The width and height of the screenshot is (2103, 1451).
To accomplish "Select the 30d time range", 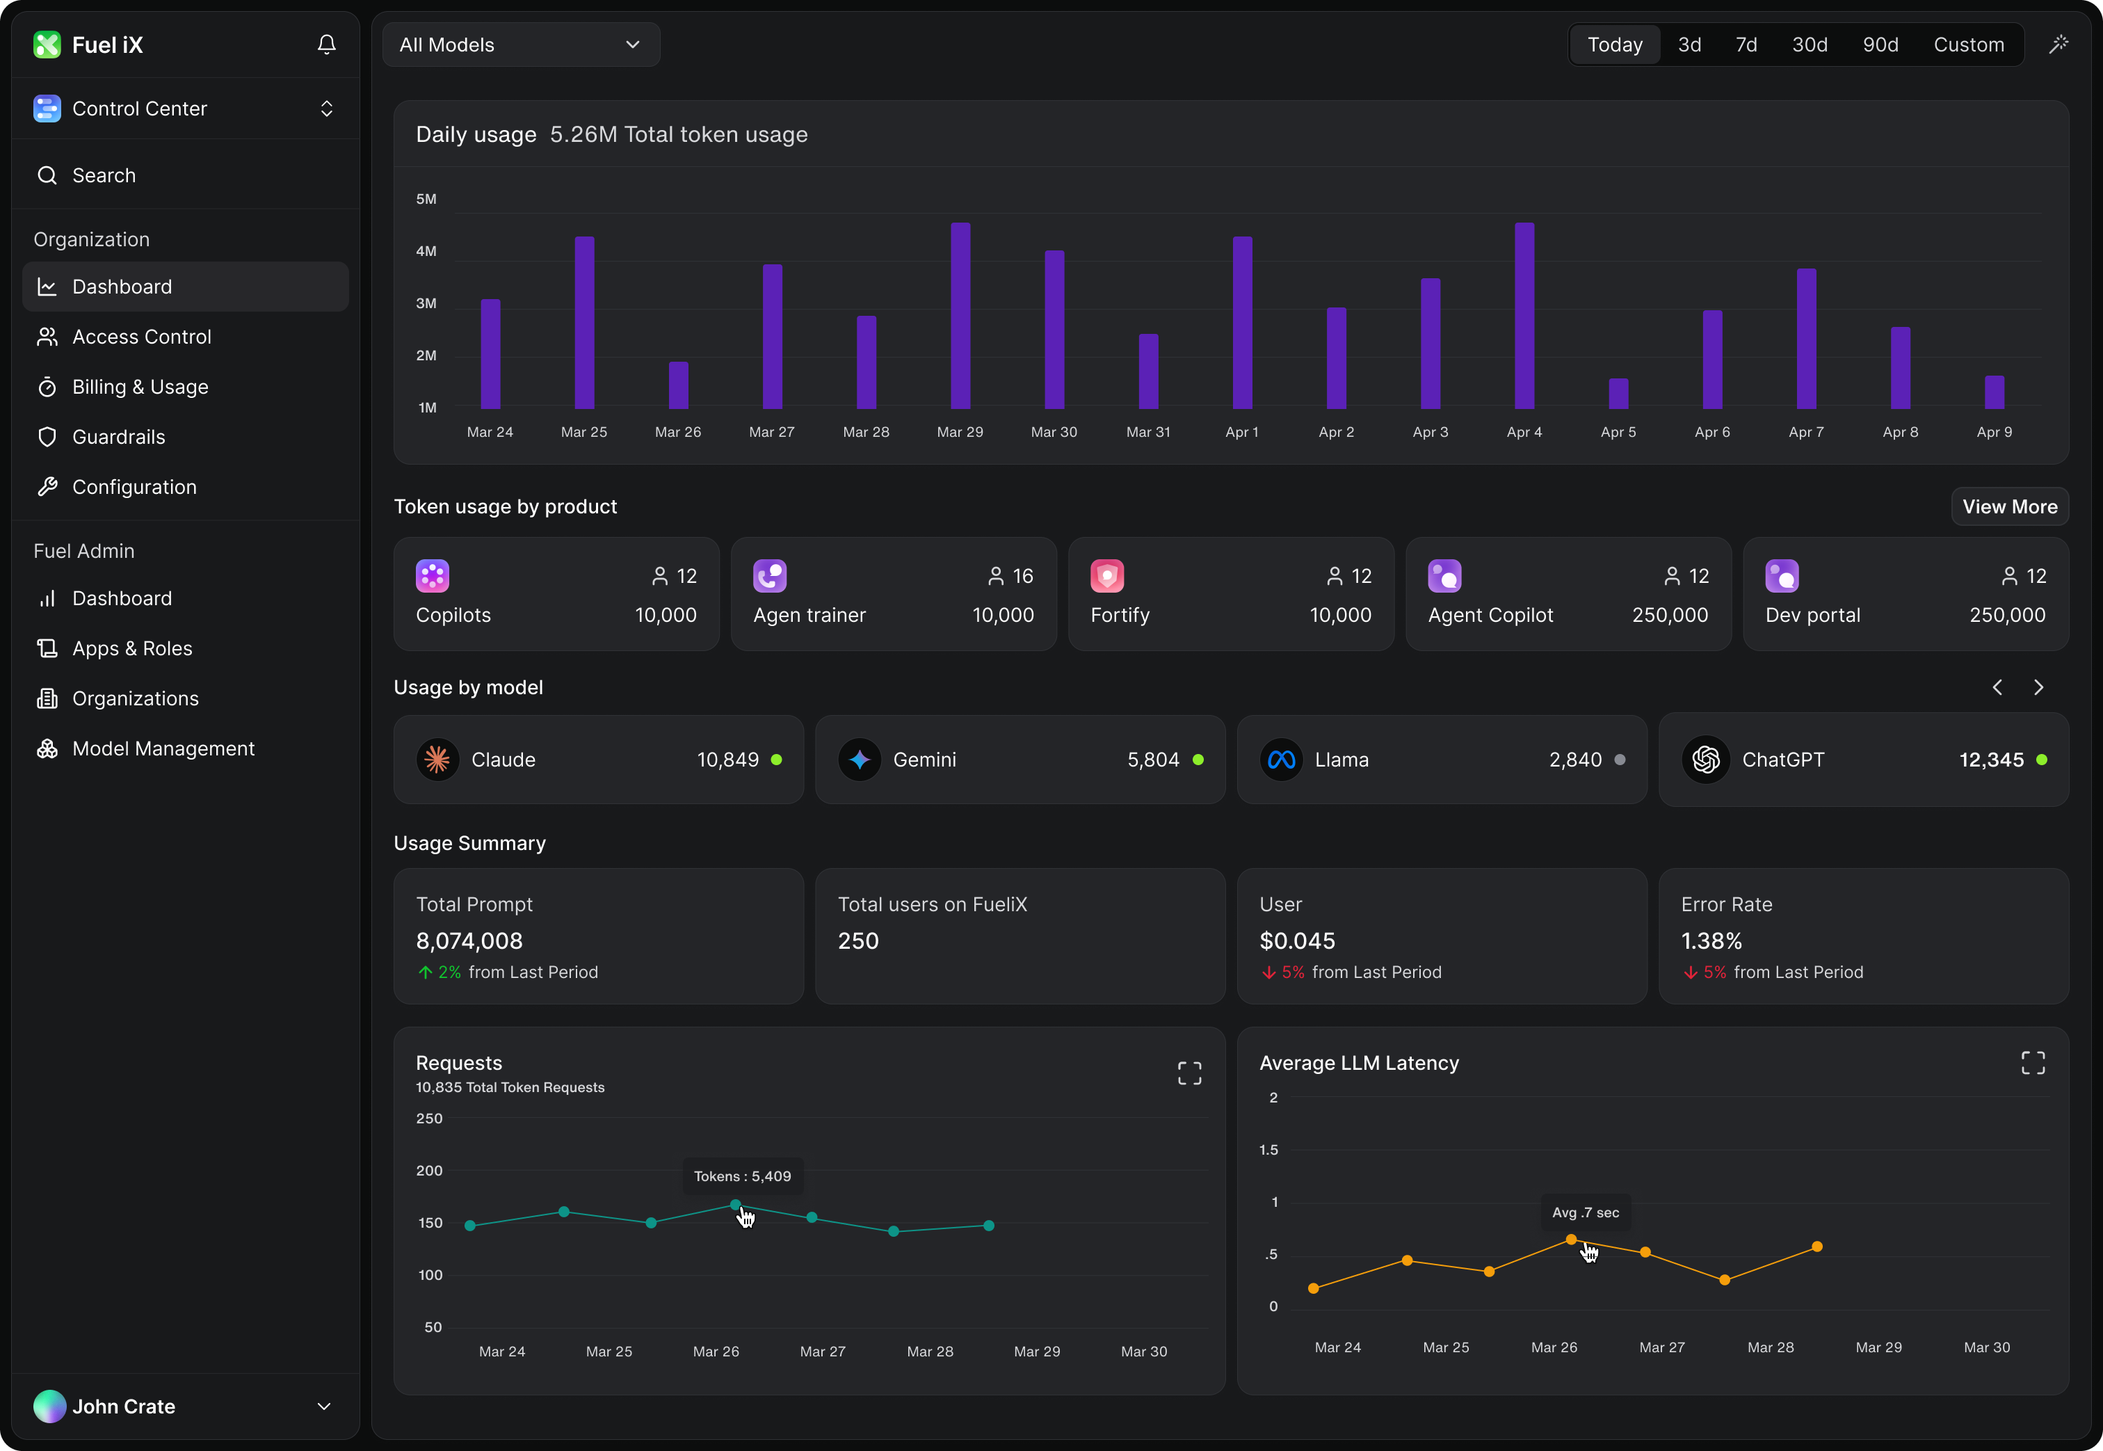I will click(x=1810, y=45).
